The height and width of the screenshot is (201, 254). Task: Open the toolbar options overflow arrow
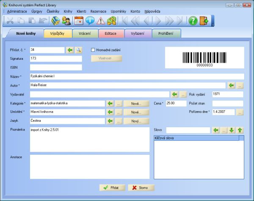click(x=213, y=25)
